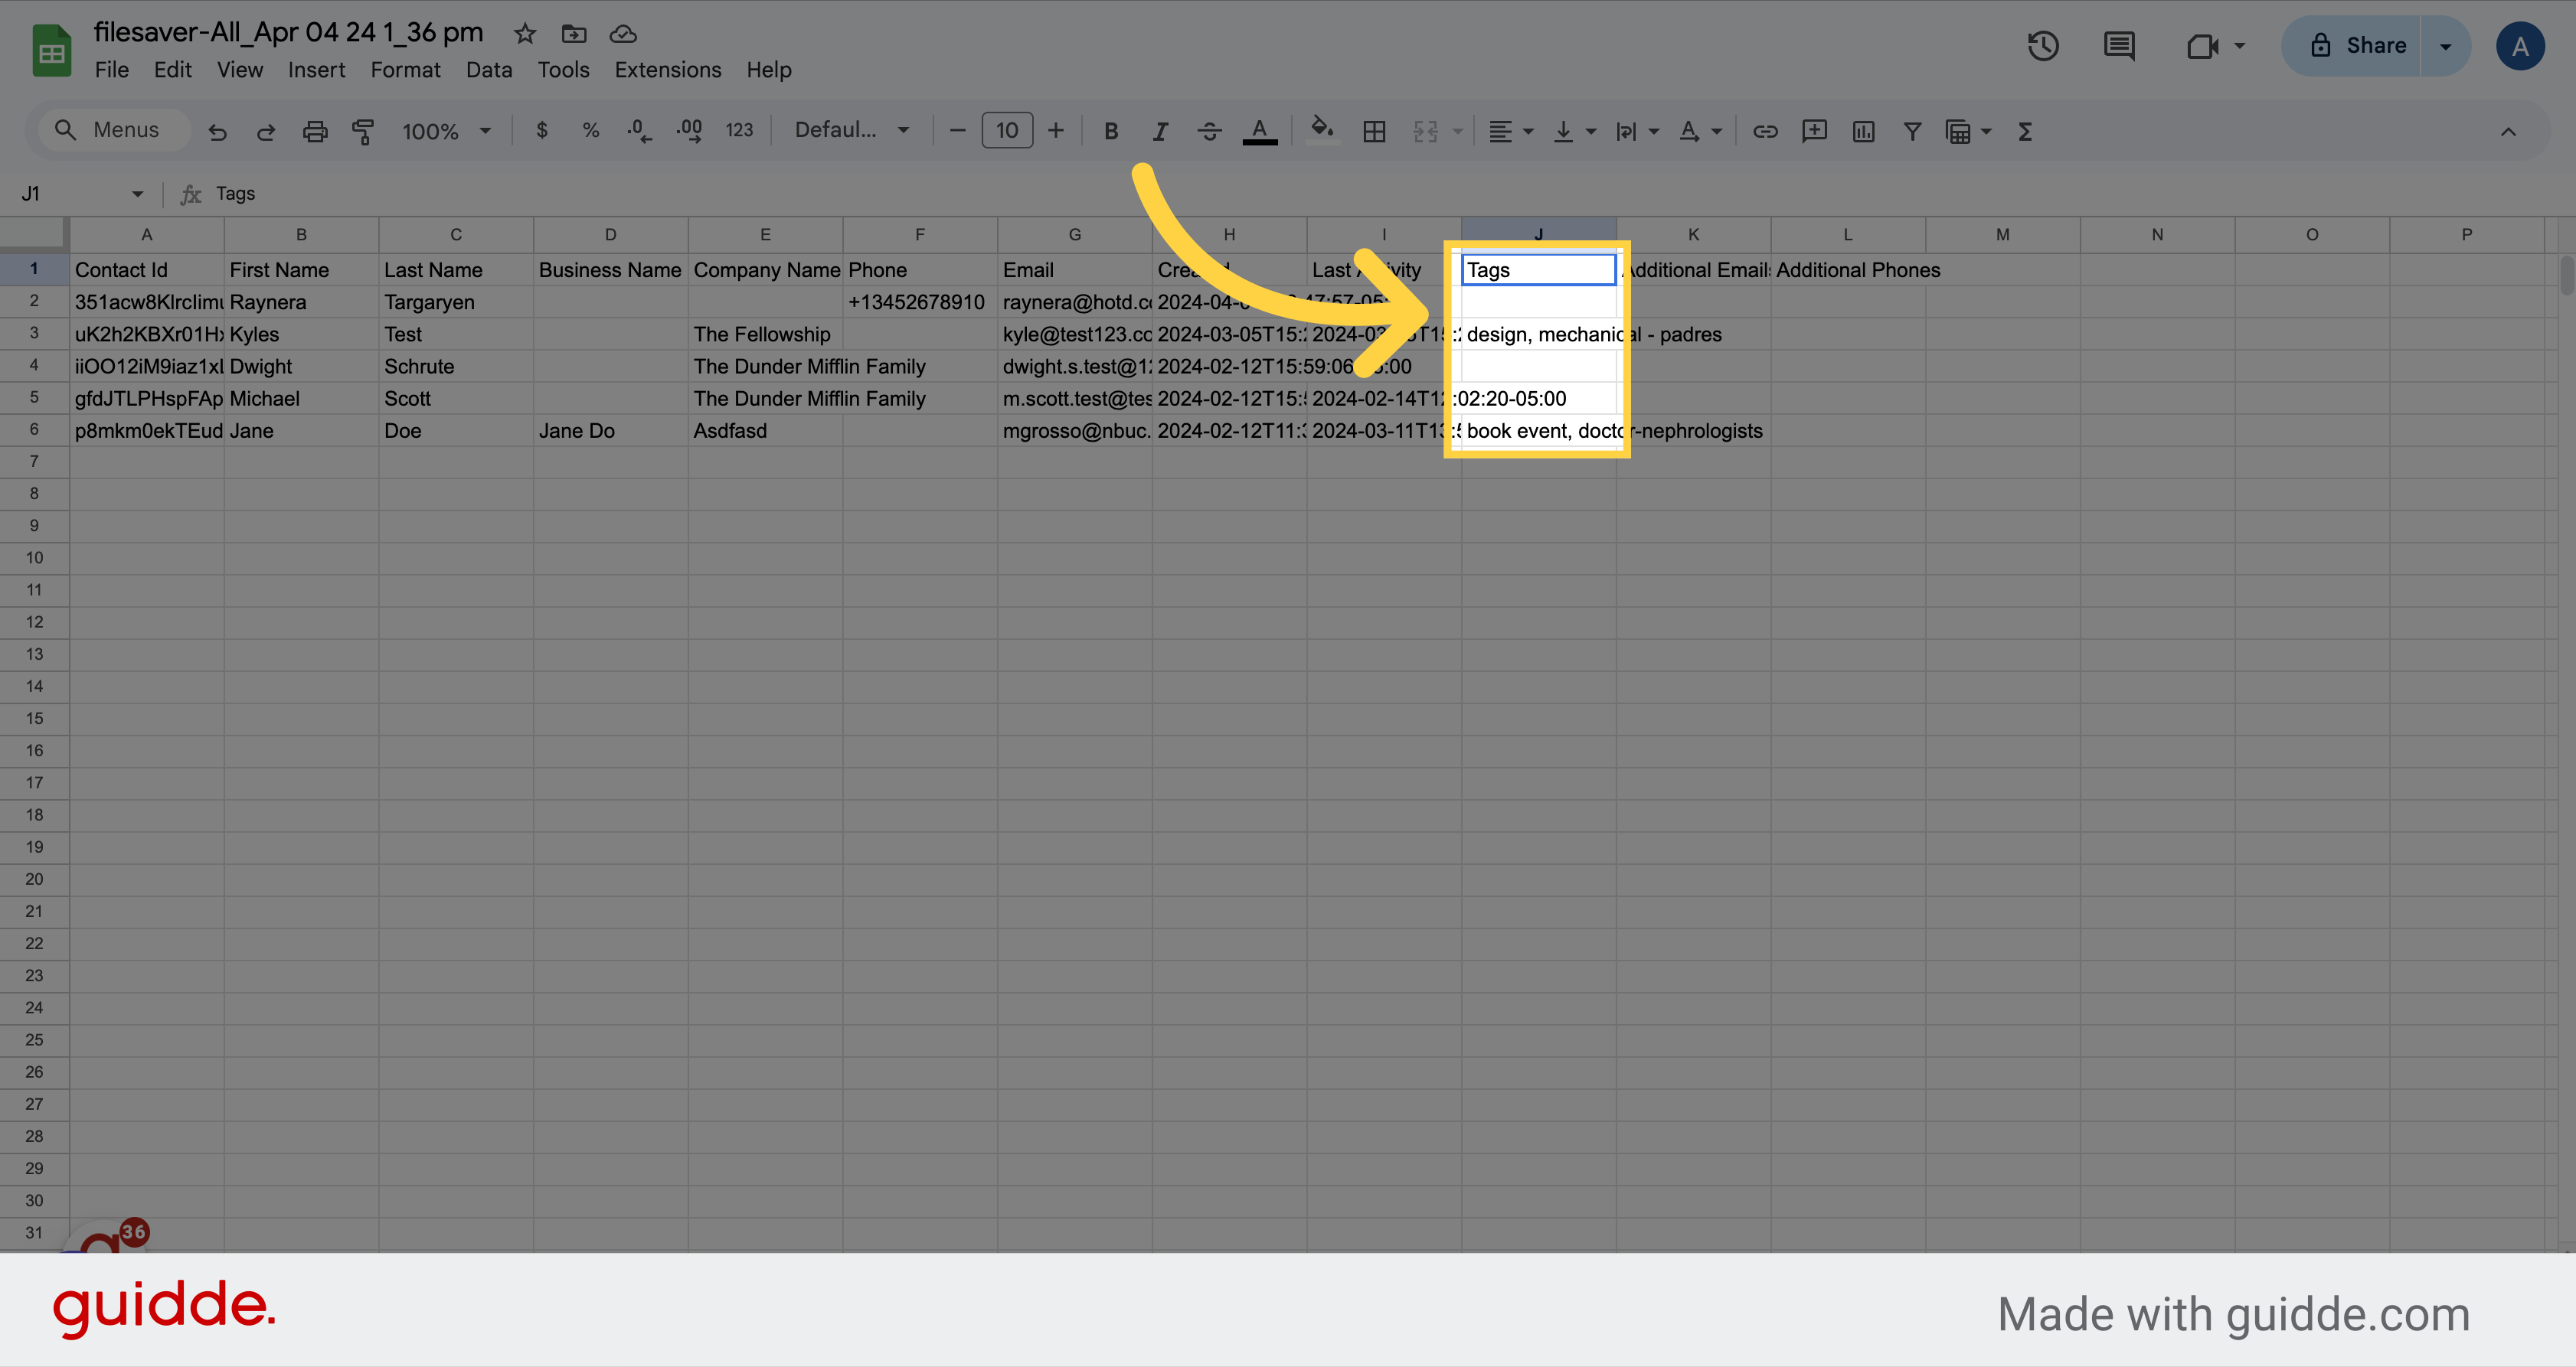Click the spreadsheet title
The image size is (2576, 1367).
(288, 32)
